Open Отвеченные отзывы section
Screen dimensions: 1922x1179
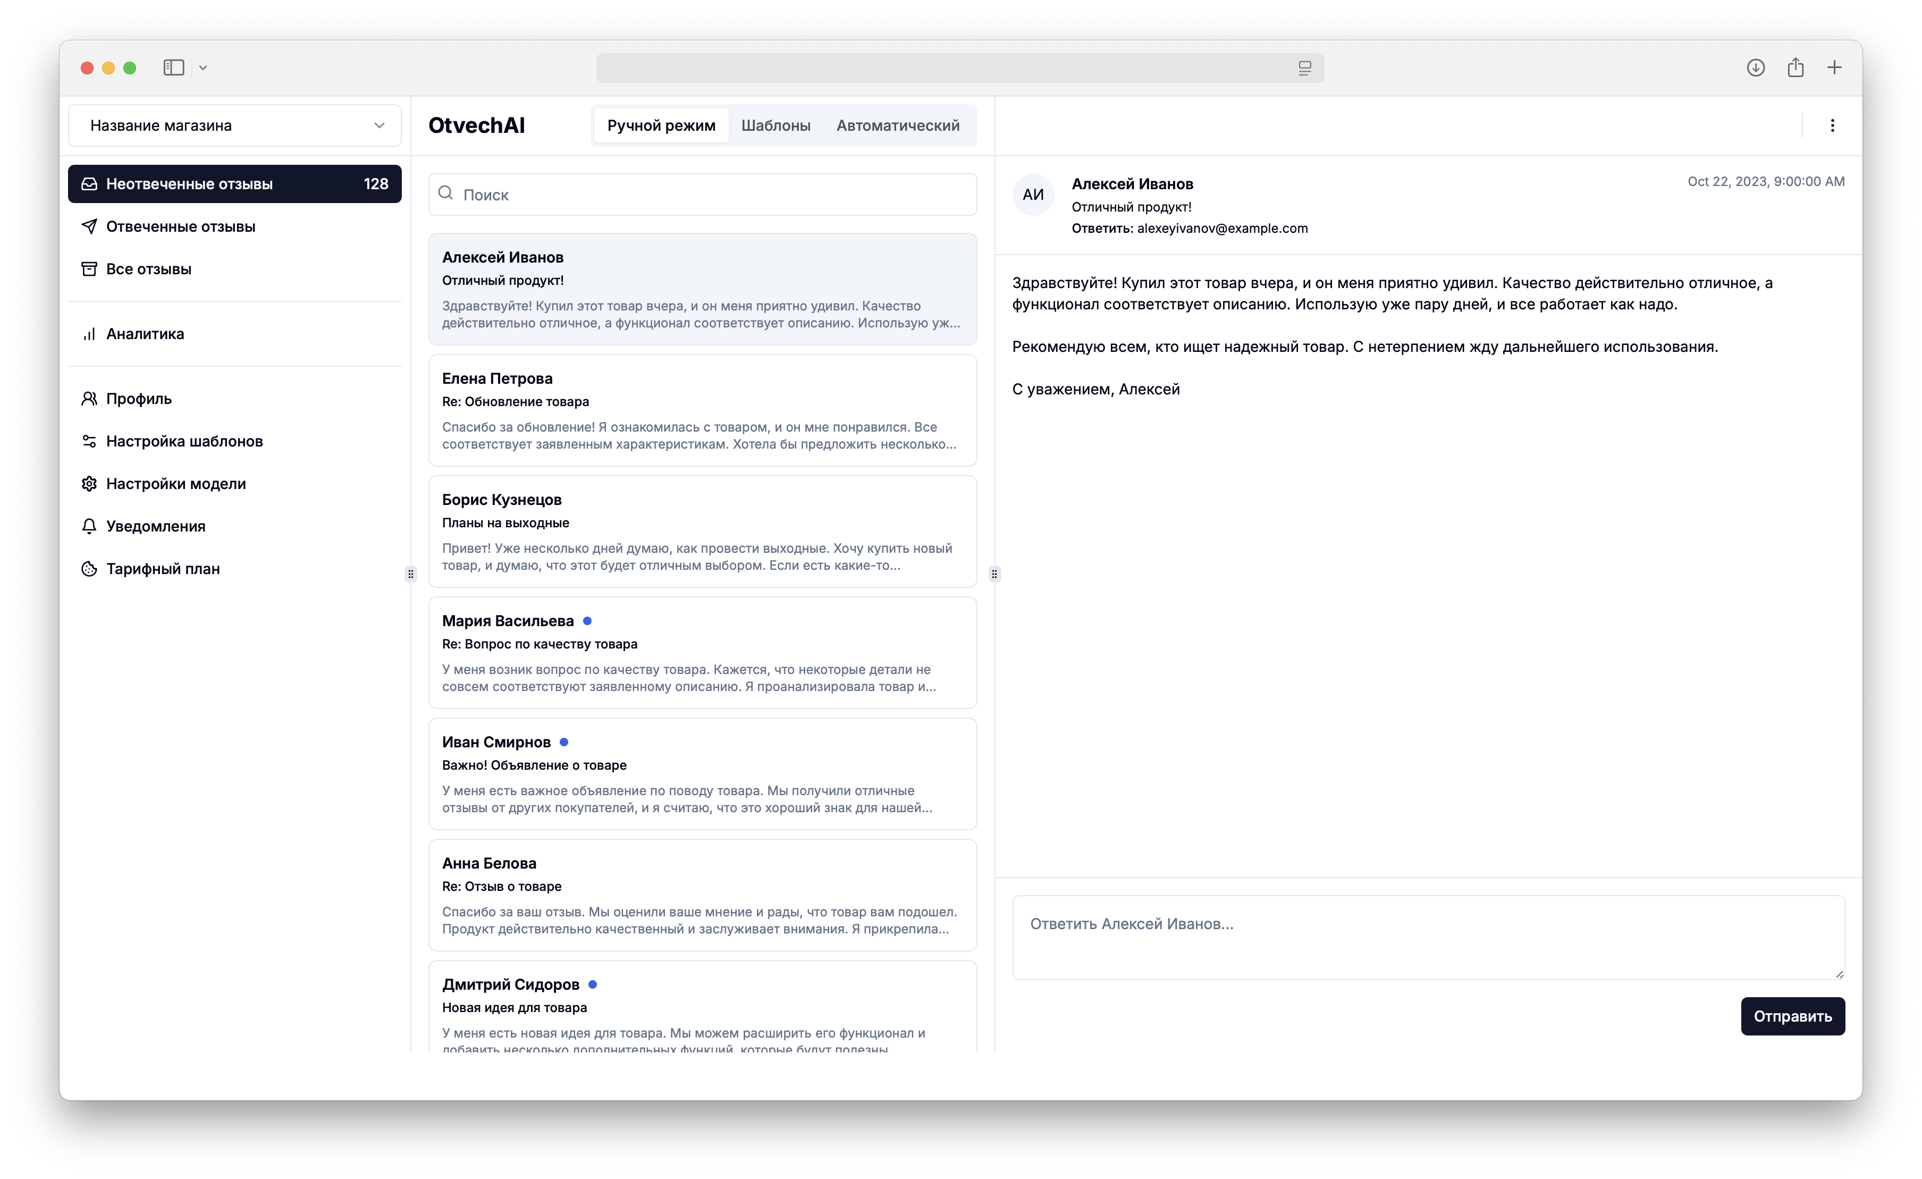[235, 226]
